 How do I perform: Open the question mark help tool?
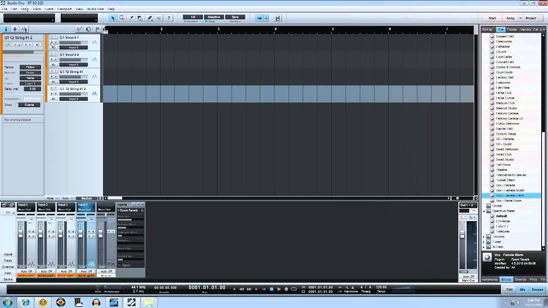(169, 18)
